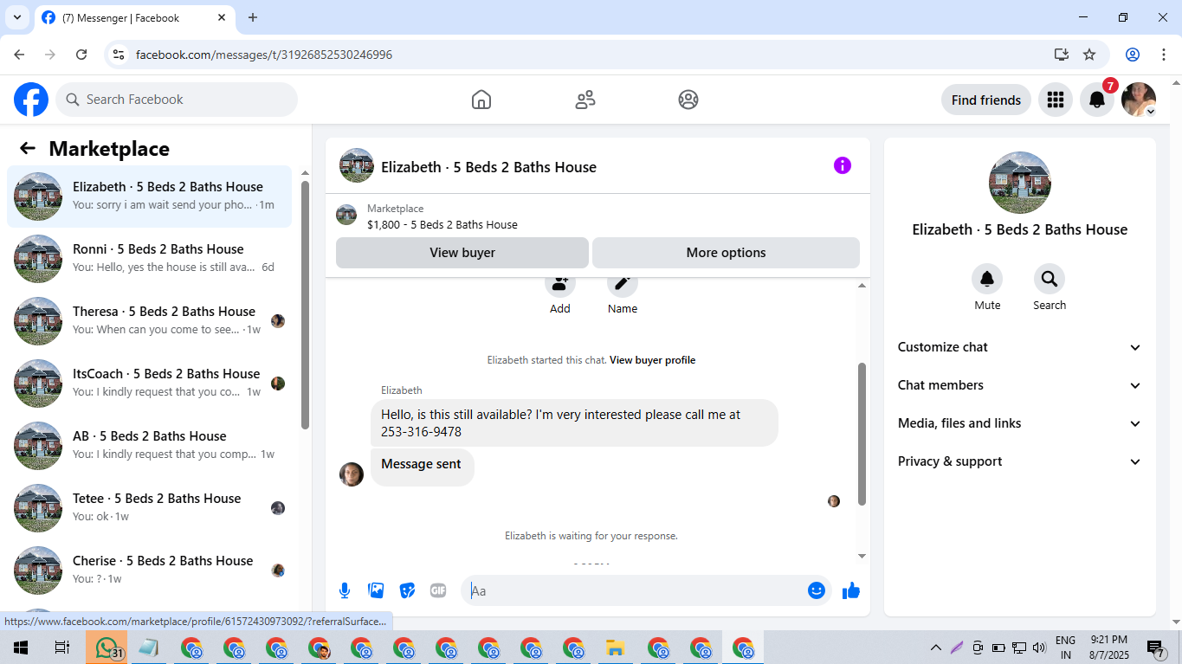This screenshot has width=1182, height=664.
Task: Open a new browser tab
Action: coord(253,17)
